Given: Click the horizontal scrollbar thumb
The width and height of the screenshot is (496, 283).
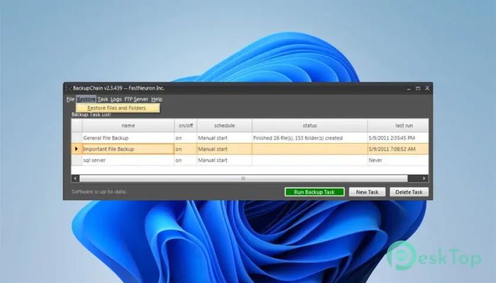Looking at the screenshot, I should (243, 178).
